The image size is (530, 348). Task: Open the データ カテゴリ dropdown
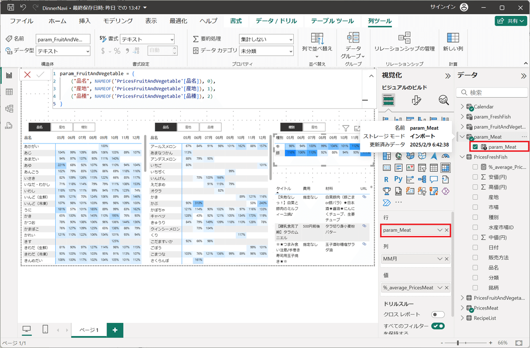(x=266, y=51)
